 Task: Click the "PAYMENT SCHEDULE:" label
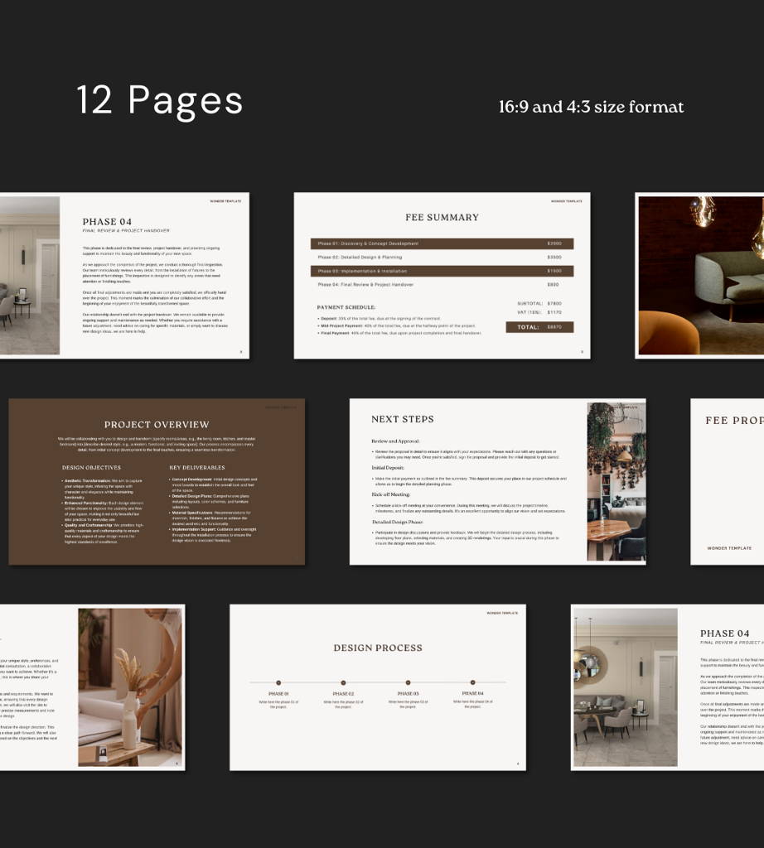coord(346,307)
